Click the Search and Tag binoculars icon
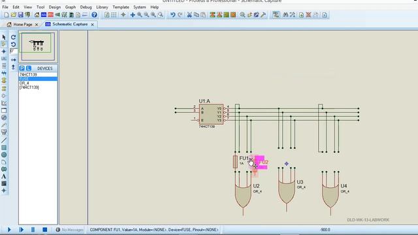 point(285,15)
